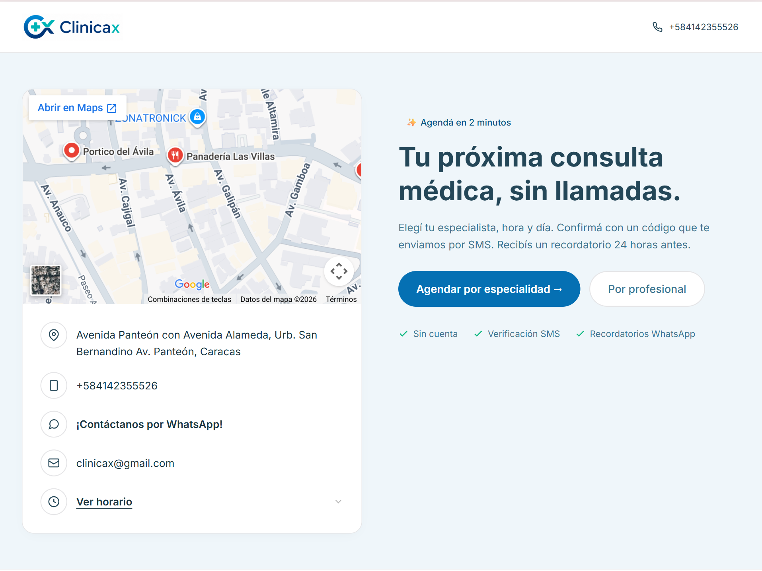Select Panadería Las Villas restaurant marker

point(175,155)
